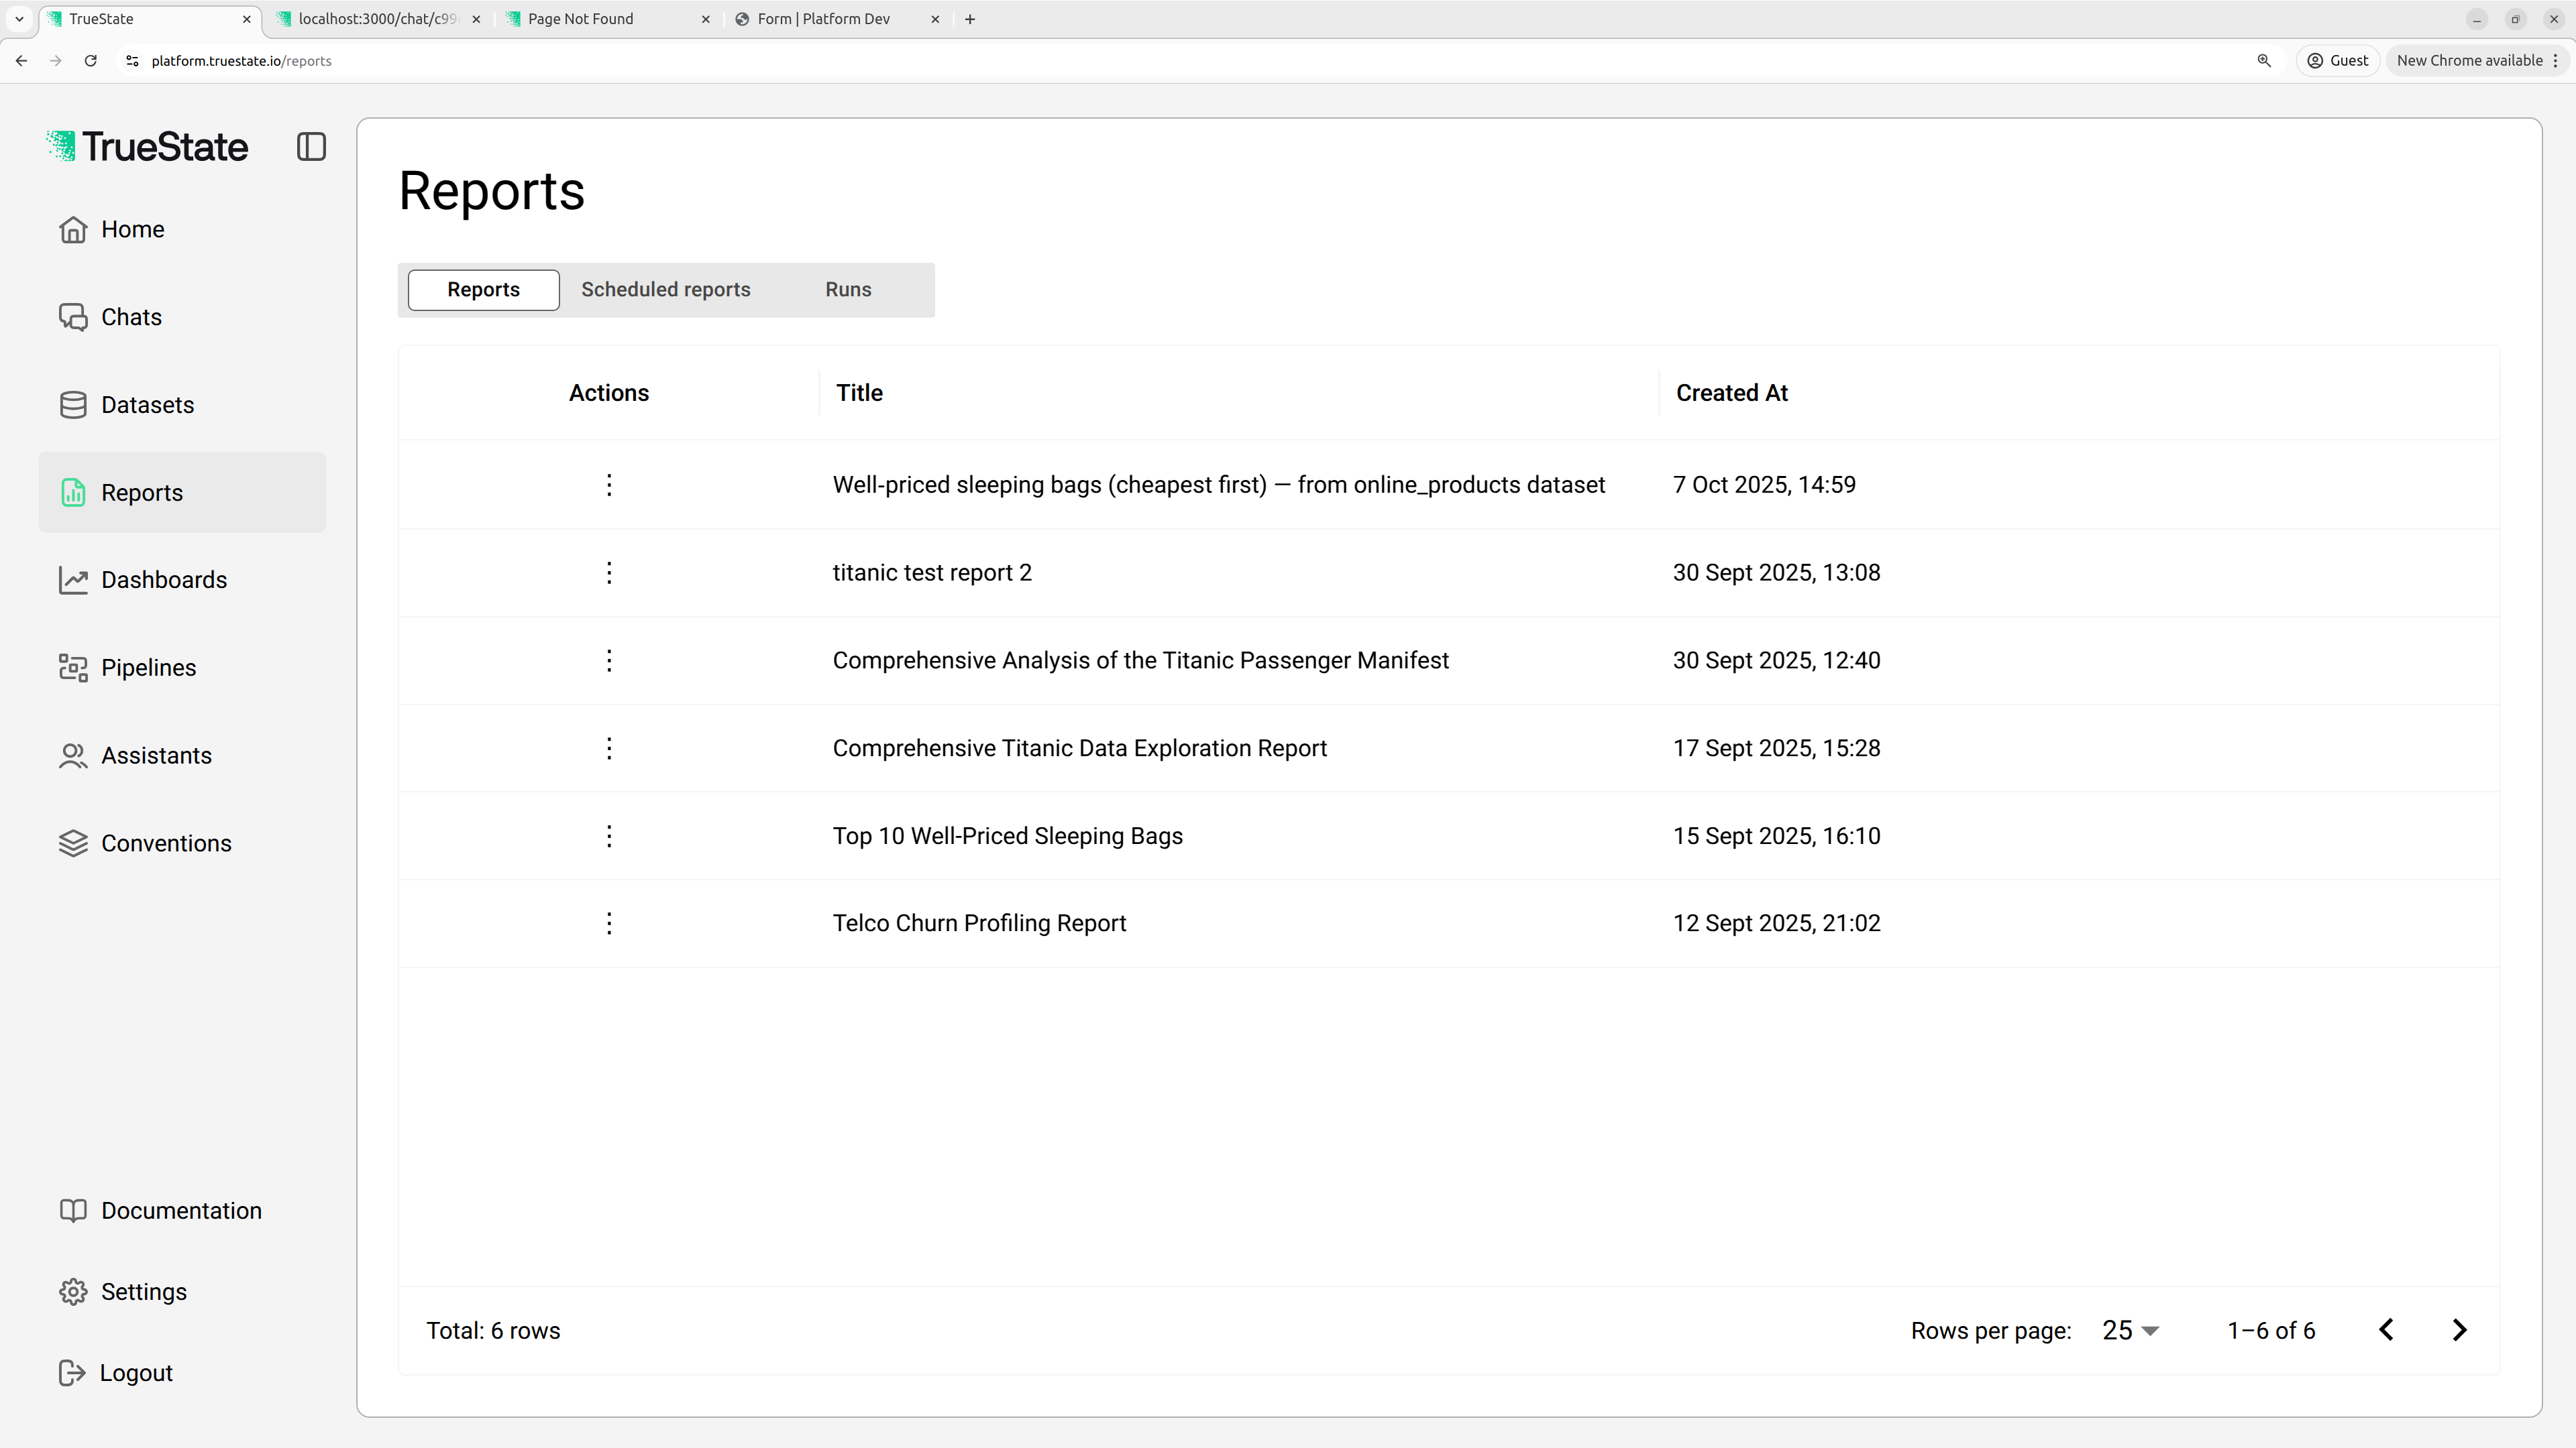This screenshot has width=2576, height=1448.
Task: Open the Pipelines section
Action: click(148, 668)
